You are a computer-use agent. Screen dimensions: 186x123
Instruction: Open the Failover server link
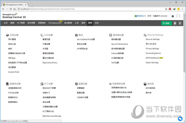tap(117, 53)
